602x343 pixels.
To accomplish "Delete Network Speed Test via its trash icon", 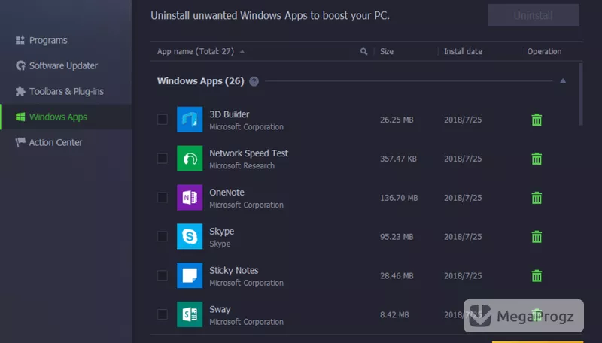I will click(537, 159).
